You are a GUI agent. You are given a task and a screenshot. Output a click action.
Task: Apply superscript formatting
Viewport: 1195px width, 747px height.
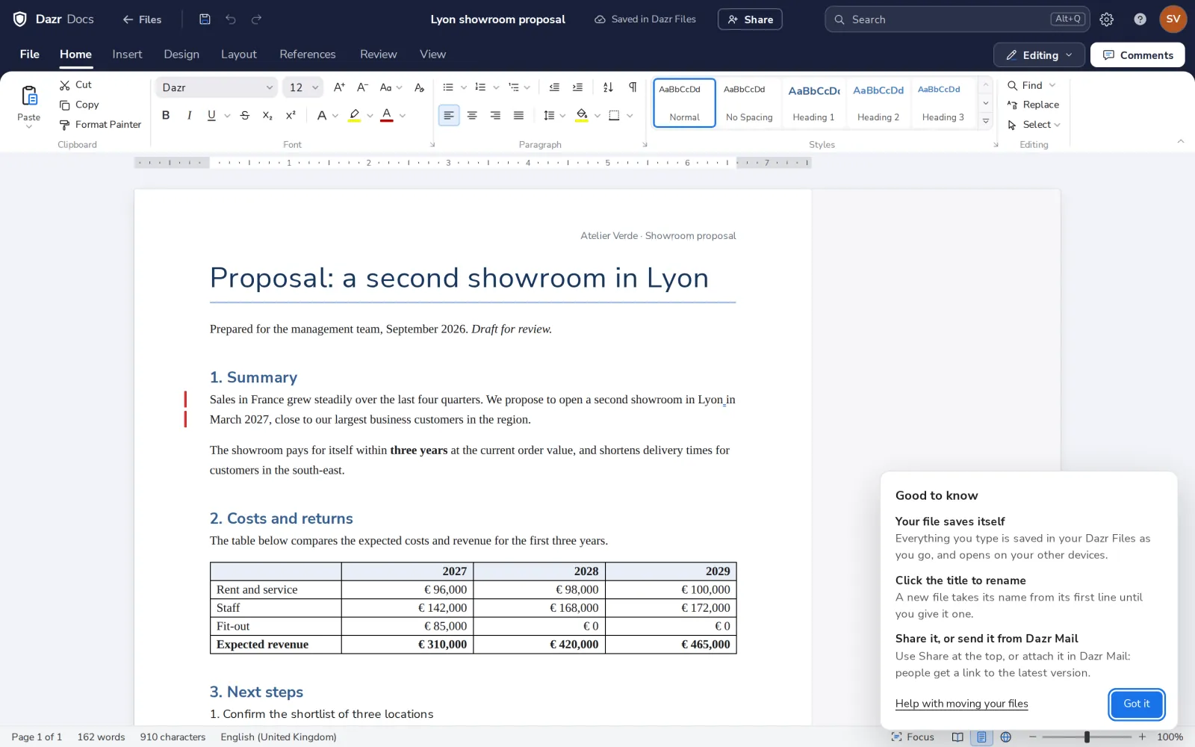[x=291, y=115]
